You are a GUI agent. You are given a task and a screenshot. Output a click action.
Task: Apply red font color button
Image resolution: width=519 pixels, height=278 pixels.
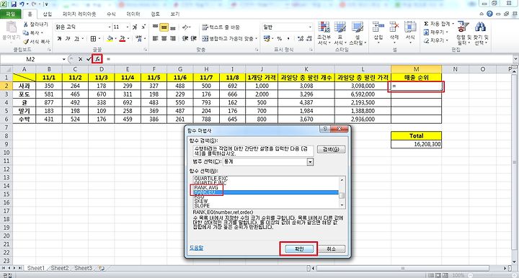point(123,39)
